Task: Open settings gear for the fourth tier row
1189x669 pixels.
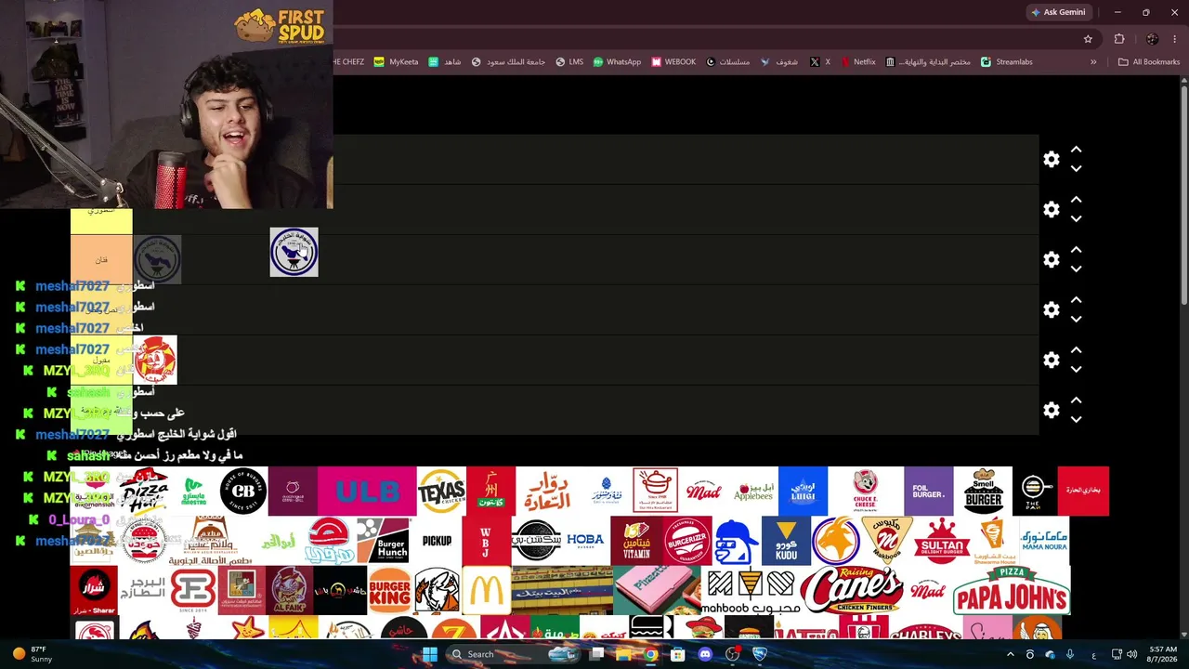Action: [x=1052, y=310]
